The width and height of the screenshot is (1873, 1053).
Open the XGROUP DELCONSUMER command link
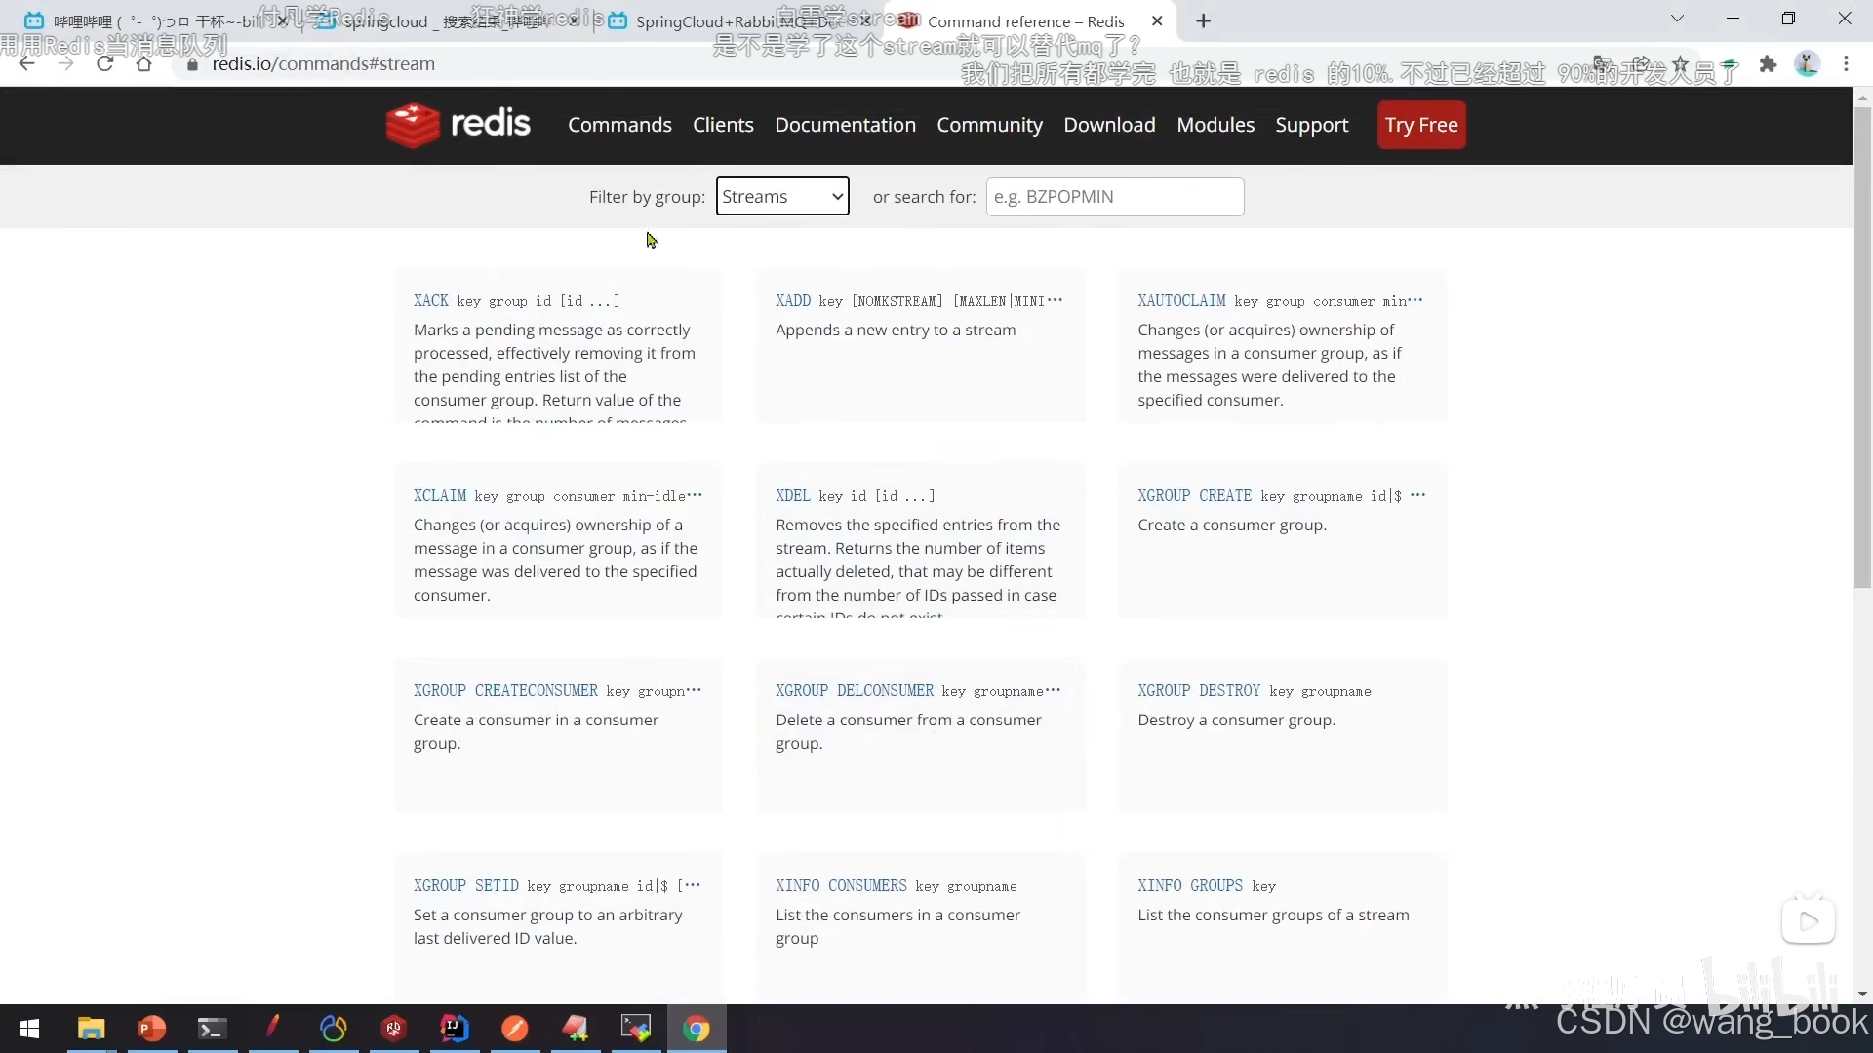tap(855, 691)
